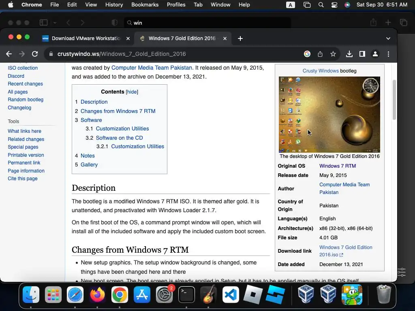Screen dimensions: 415x311
Task: Open the Google icon in address bar
Action: pyautogui.click(x=307, y=54)
